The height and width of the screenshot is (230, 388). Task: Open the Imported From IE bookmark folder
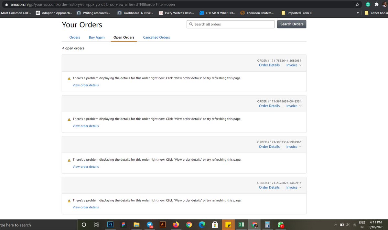coord(296,13)
